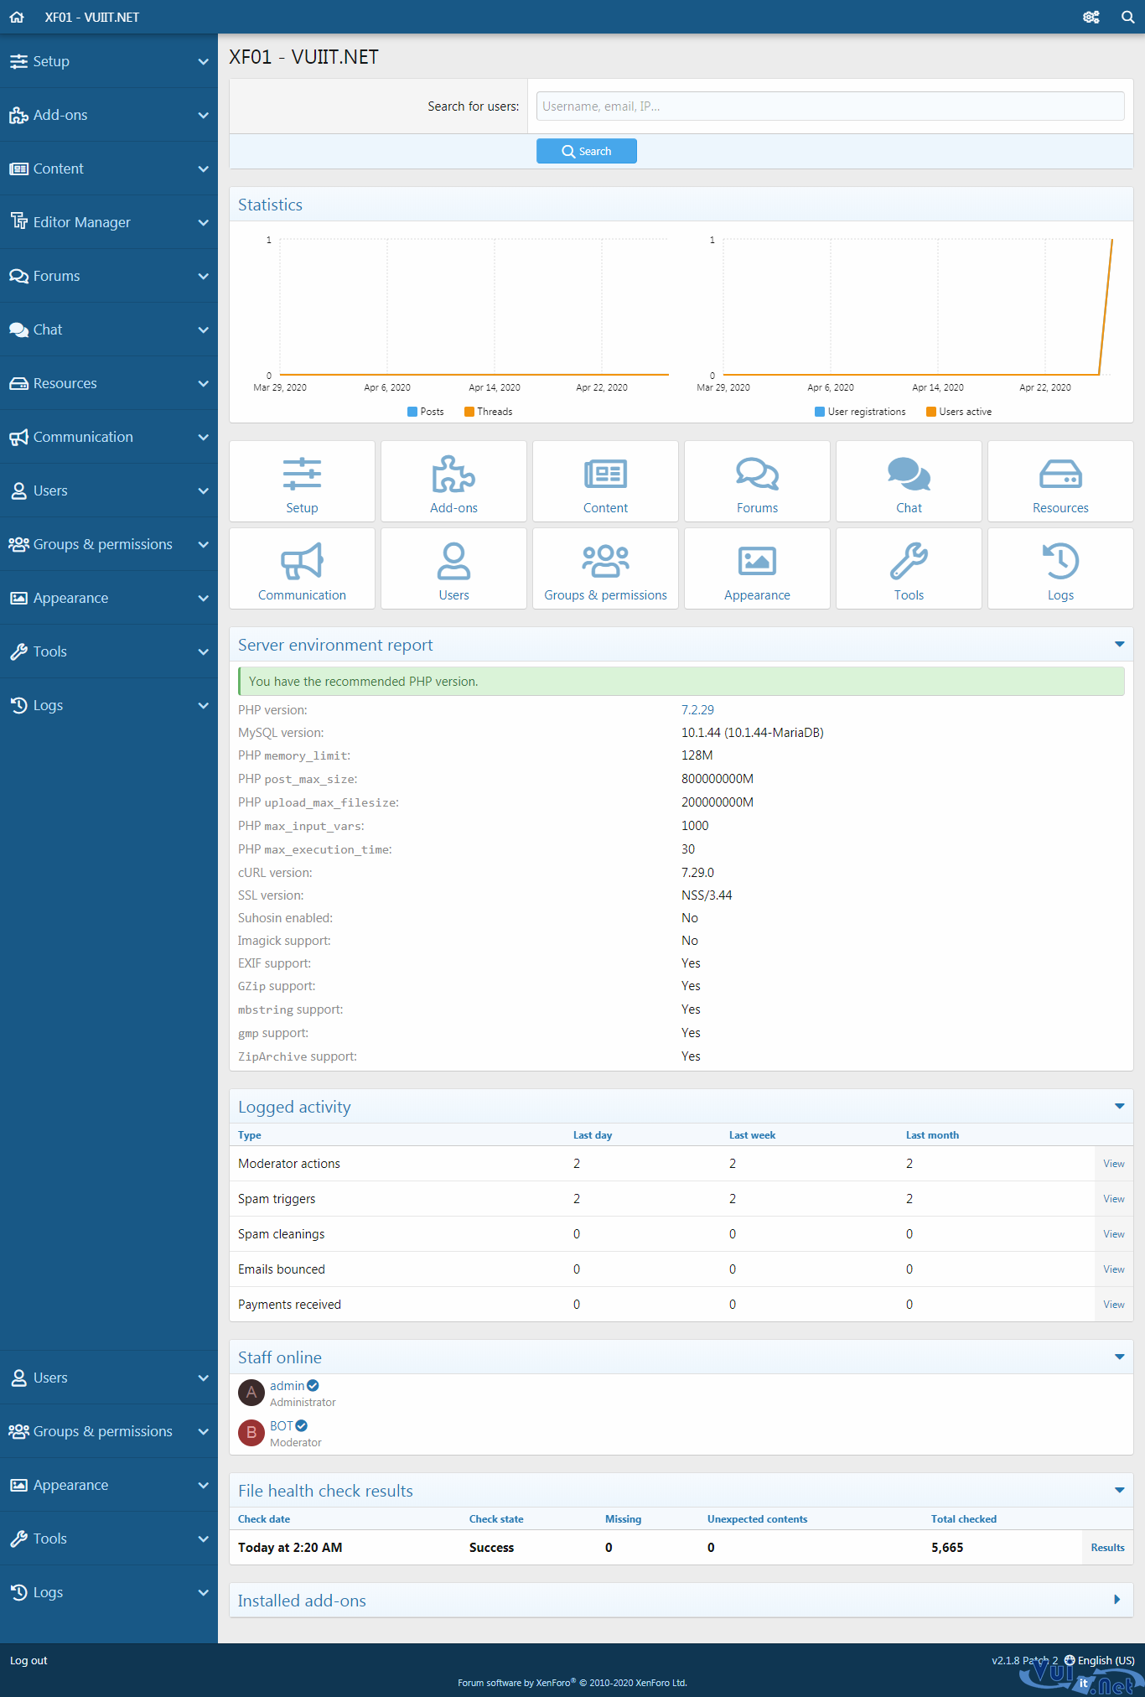1145x1697 pixels.
Task: Open the upper Appearance sidebar menu
Action: [109, 598]
